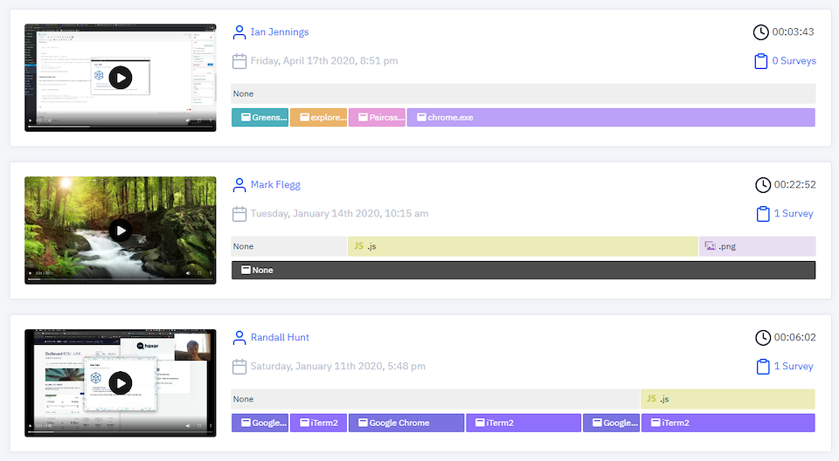Click clock icon beside 00:03:43
Viewport: 839px width, 461px height.
click(x=760, y=32)
